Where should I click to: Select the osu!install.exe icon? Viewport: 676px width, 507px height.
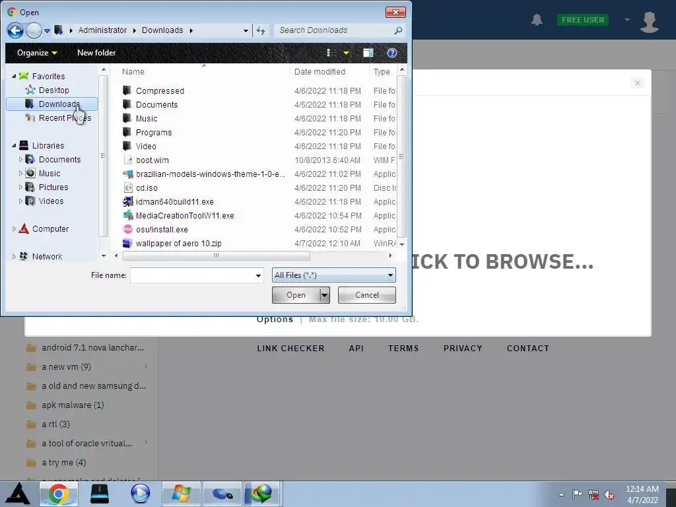pyautogui.click(x=127, y=229)
